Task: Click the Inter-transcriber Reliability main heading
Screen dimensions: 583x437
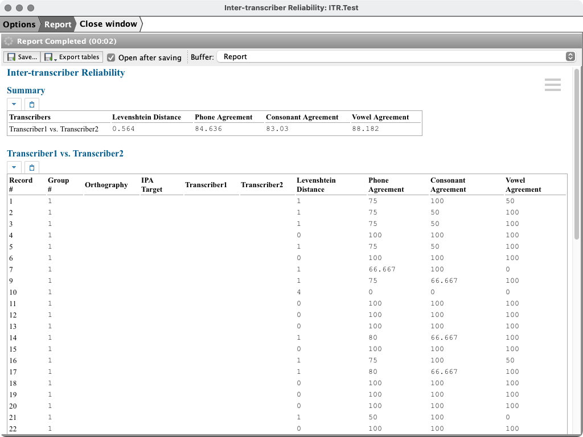Action: click(65, 73)
